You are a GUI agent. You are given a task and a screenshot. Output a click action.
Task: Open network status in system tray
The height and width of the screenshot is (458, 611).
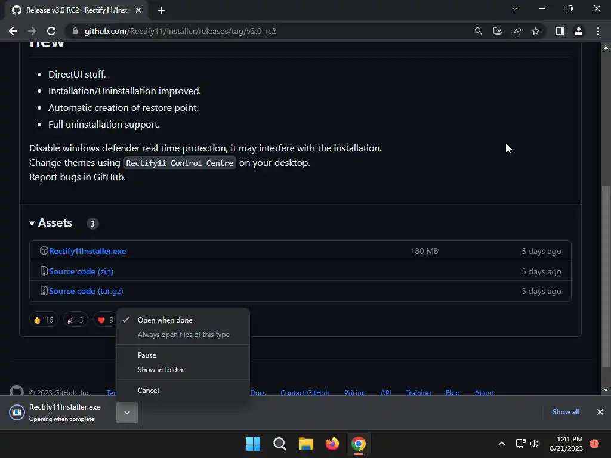[520, 444]
